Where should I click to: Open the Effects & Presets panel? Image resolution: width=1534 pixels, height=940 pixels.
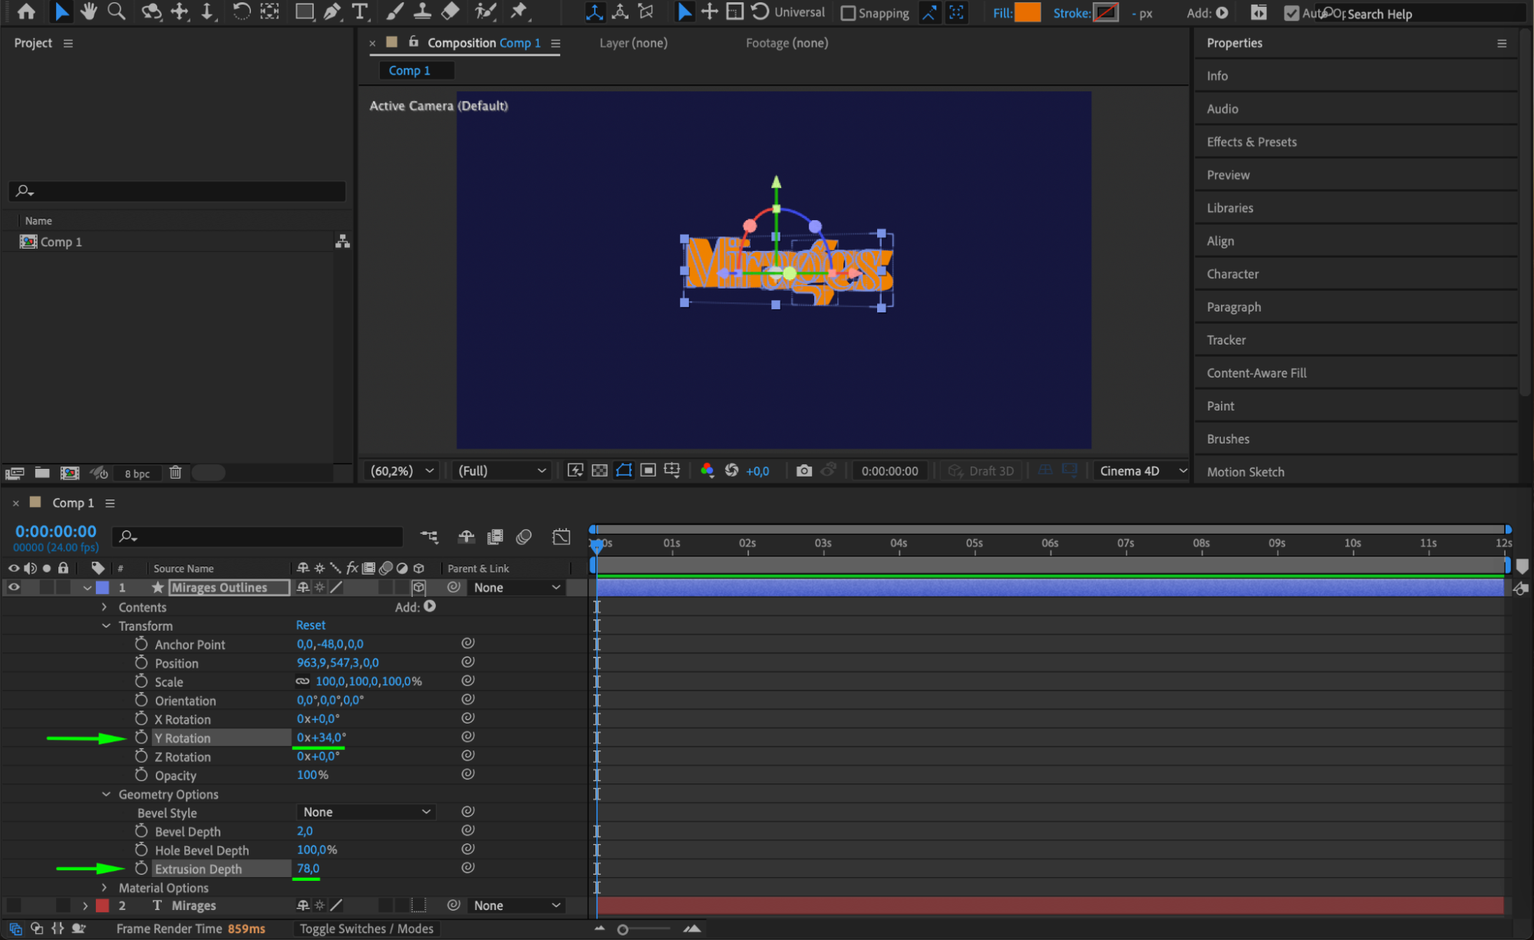[x=1251, y=142]
